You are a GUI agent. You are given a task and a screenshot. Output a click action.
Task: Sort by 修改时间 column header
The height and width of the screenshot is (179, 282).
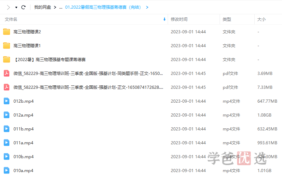click(x=179, y=19)
